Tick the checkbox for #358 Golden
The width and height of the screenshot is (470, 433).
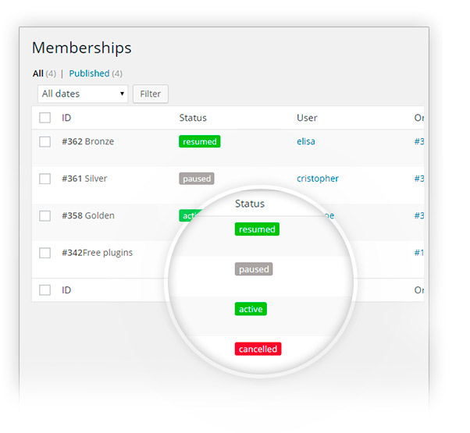click(x=45, y=215)
